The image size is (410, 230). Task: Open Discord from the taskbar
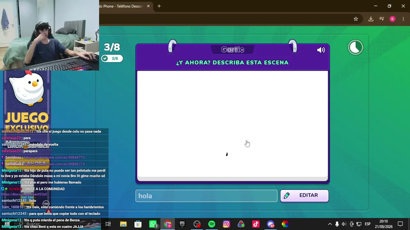tap(271, 224)
